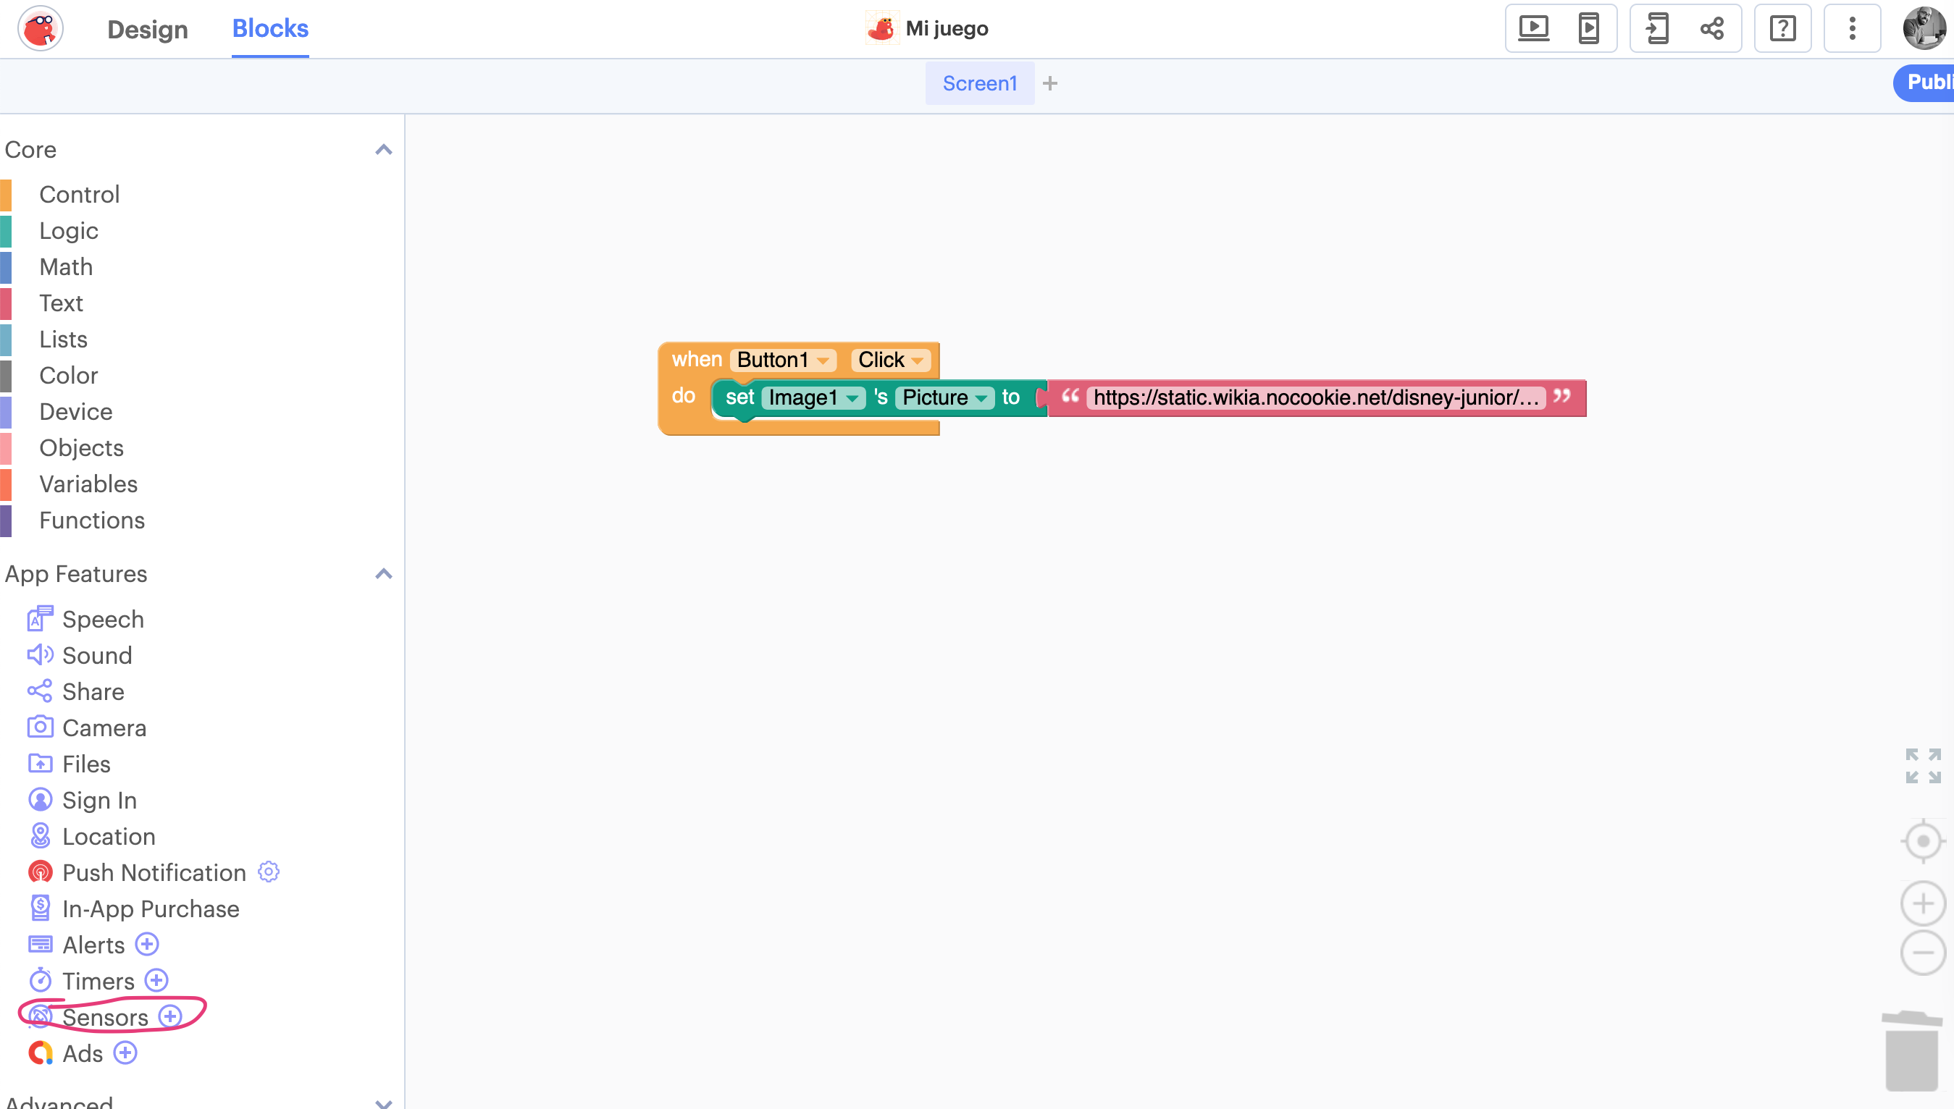Add a Timers component with plus

coord(156,980)
